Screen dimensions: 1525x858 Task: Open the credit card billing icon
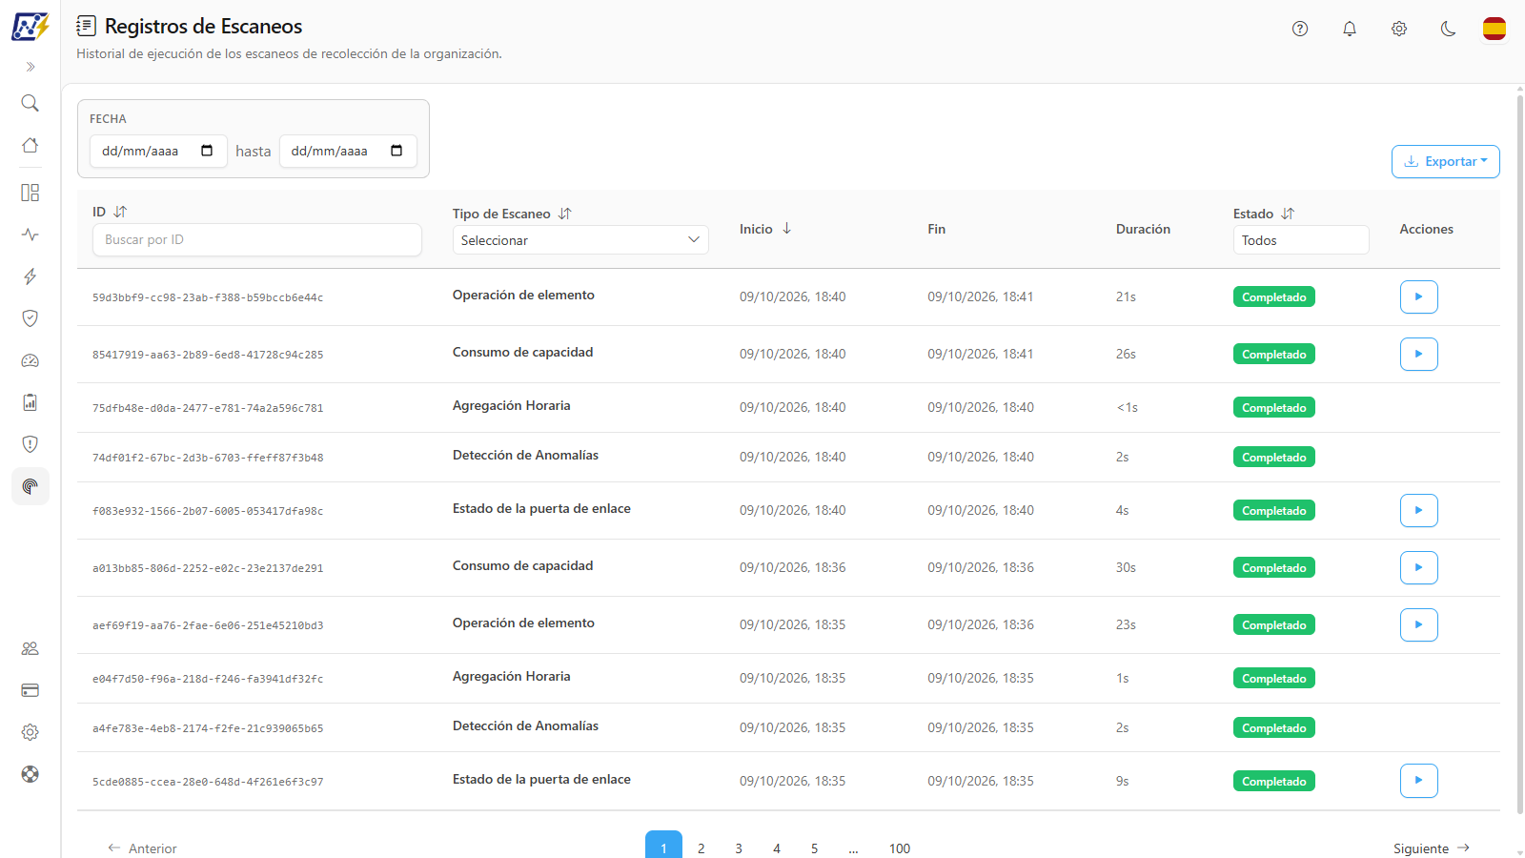(x=30, y=690)
